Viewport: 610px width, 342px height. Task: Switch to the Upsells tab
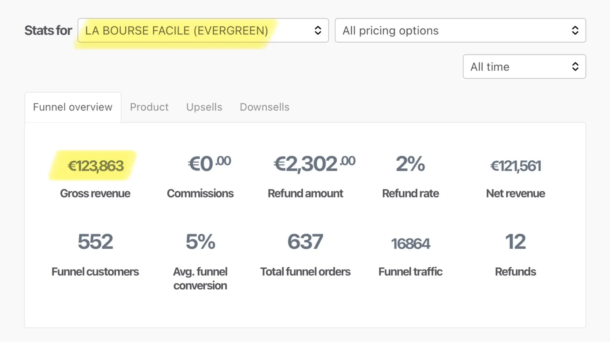point(204,107)
